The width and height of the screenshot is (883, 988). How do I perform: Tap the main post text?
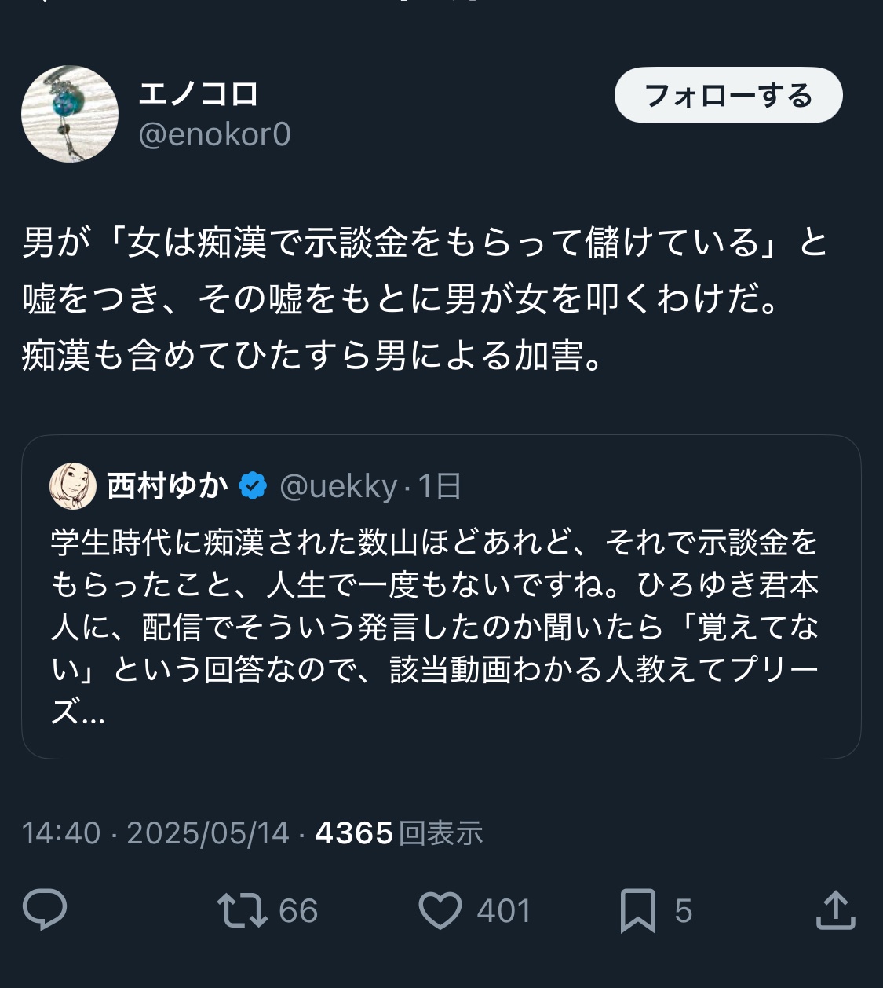424,298
